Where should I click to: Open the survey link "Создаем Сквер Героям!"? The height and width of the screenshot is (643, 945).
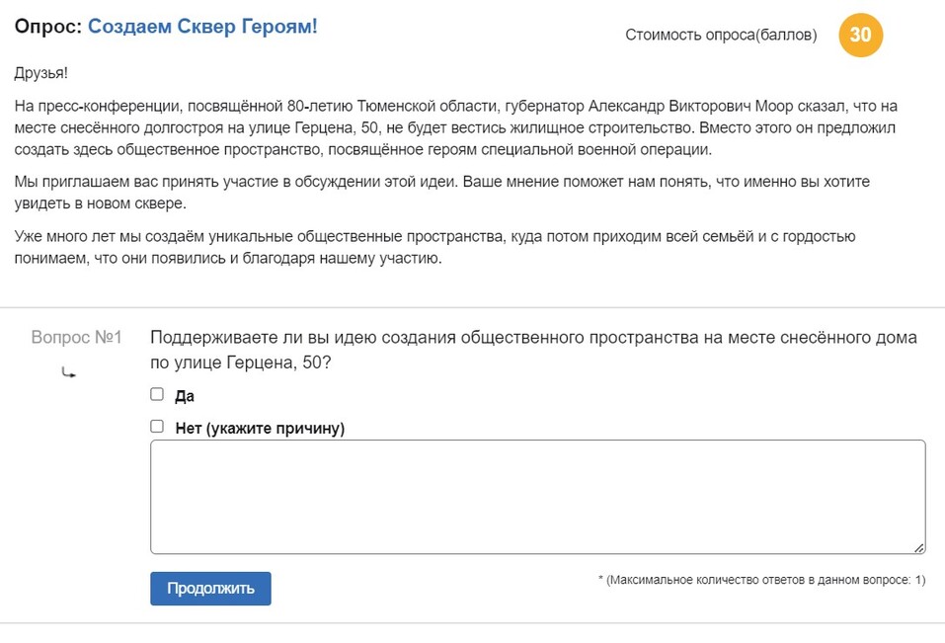click(x=202, y=26)
